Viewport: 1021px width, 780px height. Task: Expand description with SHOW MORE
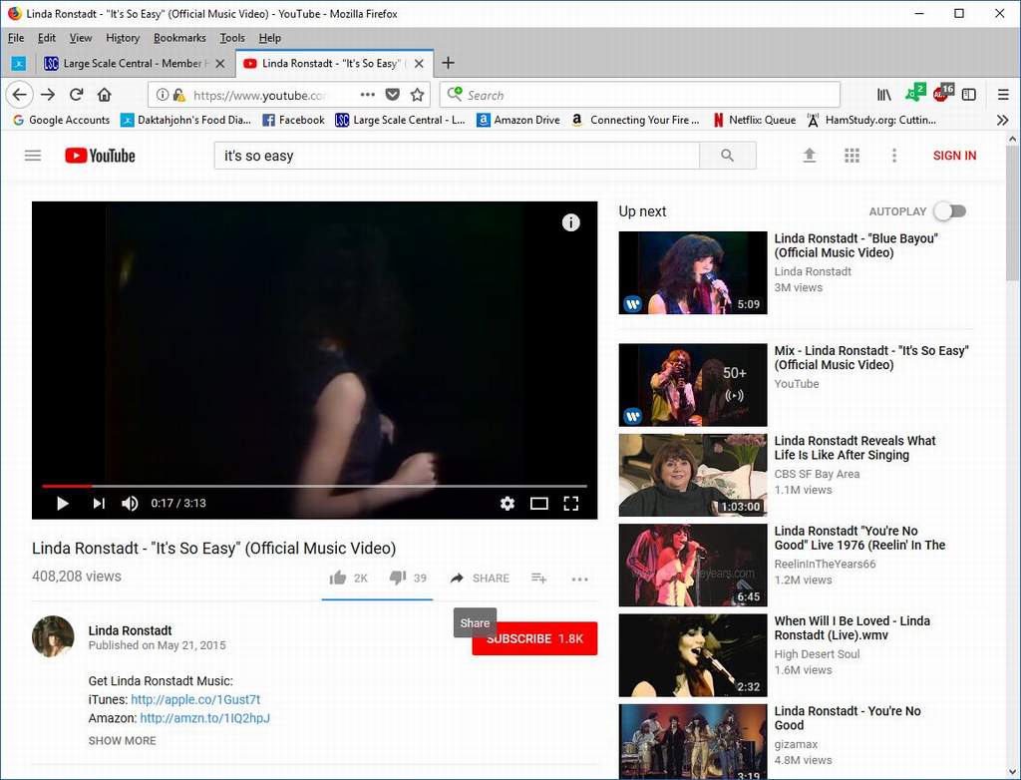click(123, 741)
